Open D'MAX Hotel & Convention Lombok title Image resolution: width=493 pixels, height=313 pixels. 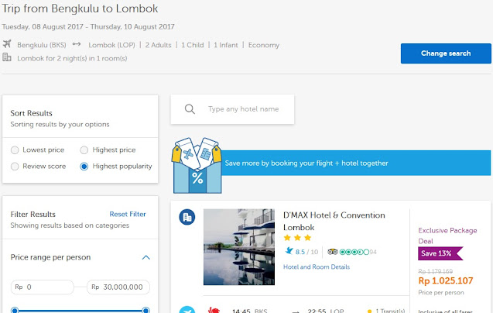point(334,221)
